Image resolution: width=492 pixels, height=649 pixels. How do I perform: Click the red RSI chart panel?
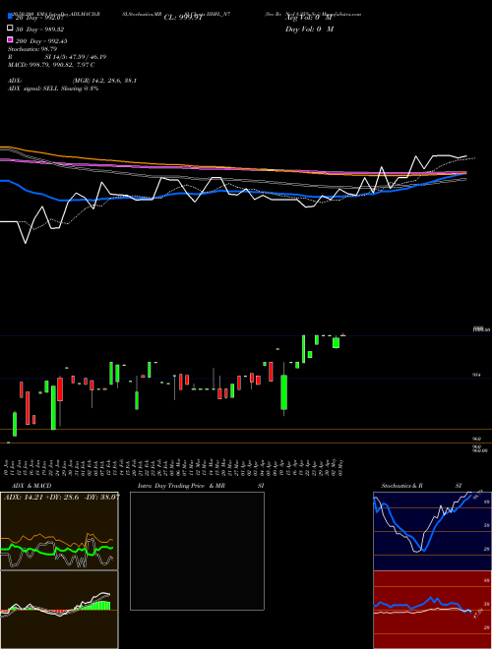coord(432,610)
